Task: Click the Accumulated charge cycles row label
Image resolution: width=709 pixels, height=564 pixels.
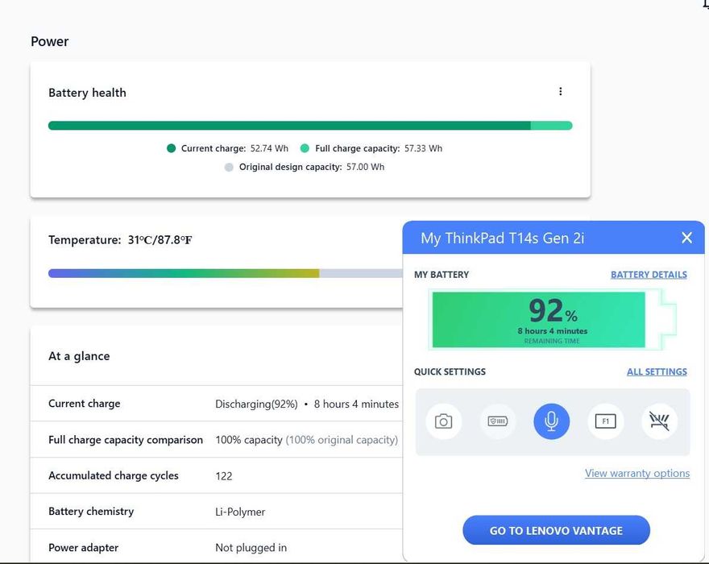Action: [x=114, y=476]
